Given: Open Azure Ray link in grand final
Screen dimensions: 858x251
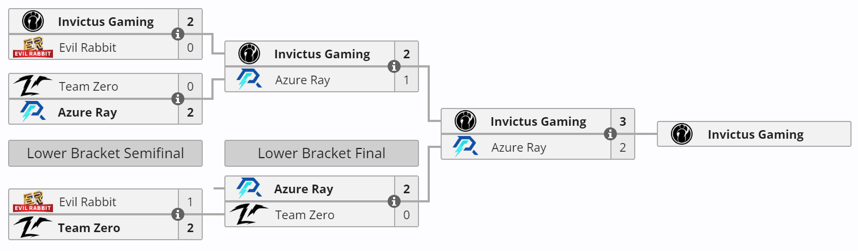Looking at the screenshot, I should pyautogui.click(x=518, y=147).
